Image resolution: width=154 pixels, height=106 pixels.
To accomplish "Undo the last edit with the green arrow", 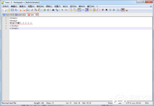I will [x=44, y=10].
